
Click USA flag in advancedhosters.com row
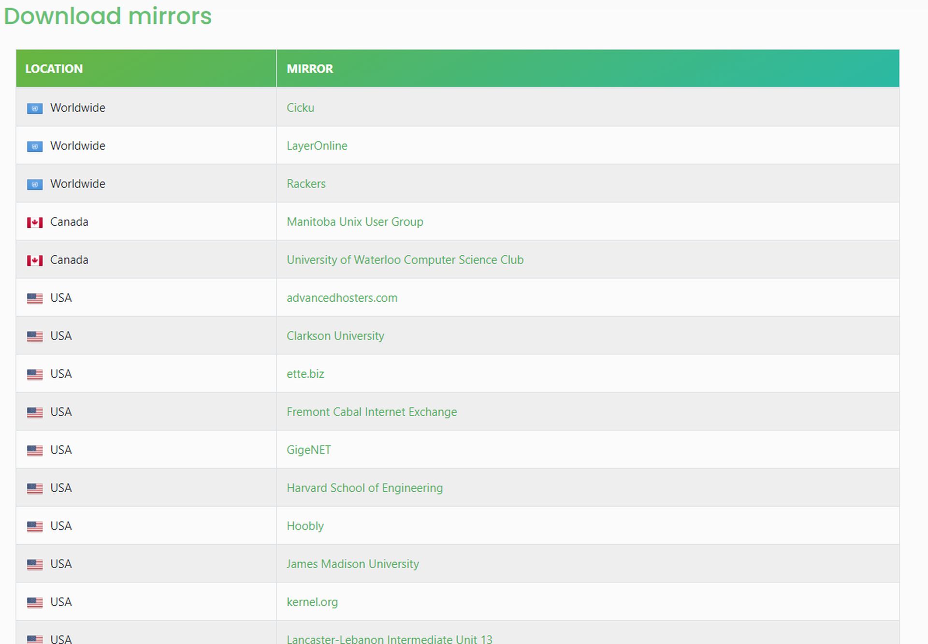pos(35,299)
